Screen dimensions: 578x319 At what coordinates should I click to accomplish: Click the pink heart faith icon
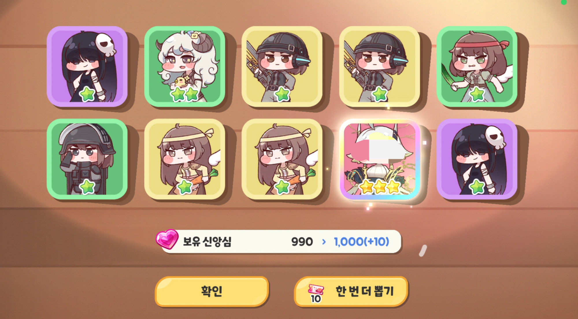pyautogui.click(x=167, y=239)
